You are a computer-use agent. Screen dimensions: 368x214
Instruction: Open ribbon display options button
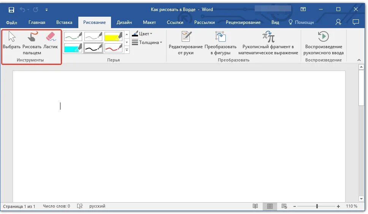(x=303, y=9)
